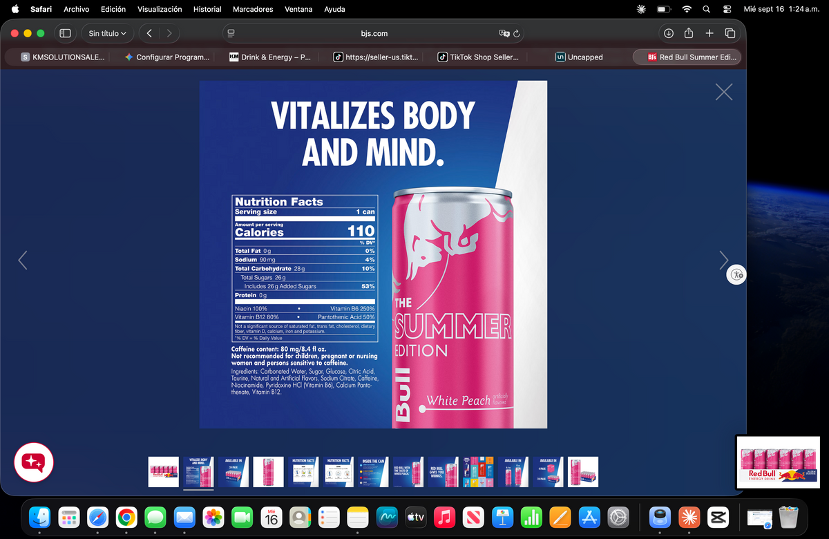Select the single can on white thumbnail
The width and height of the screenshot is (829, 539).
click(269, 472)
